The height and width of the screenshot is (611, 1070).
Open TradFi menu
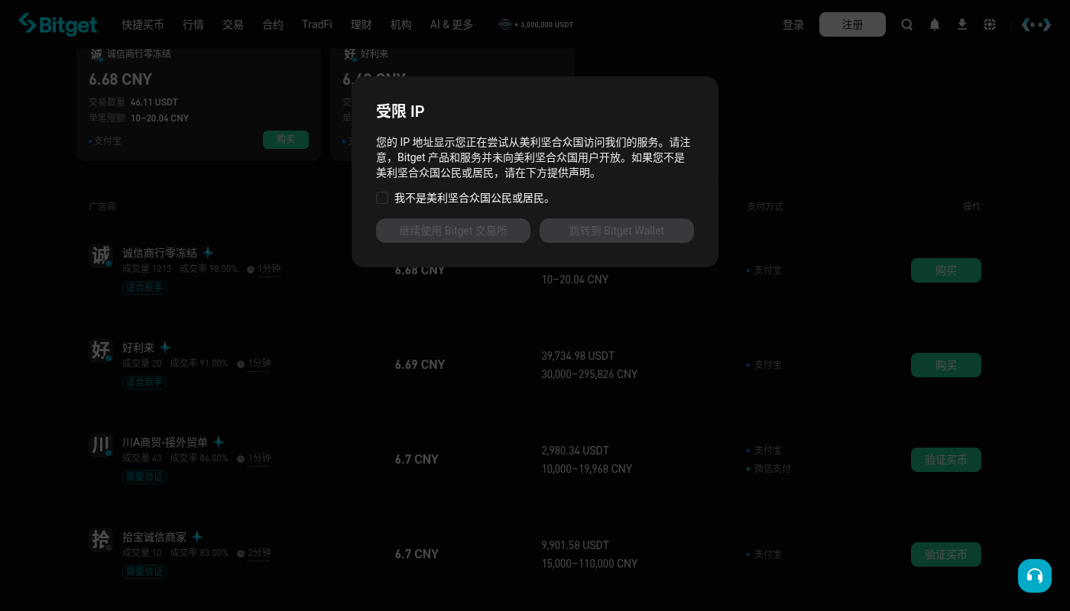tap(317, 24)
